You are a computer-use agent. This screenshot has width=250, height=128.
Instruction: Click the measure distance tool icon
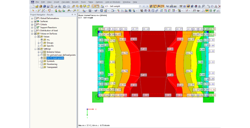point(187,10)
